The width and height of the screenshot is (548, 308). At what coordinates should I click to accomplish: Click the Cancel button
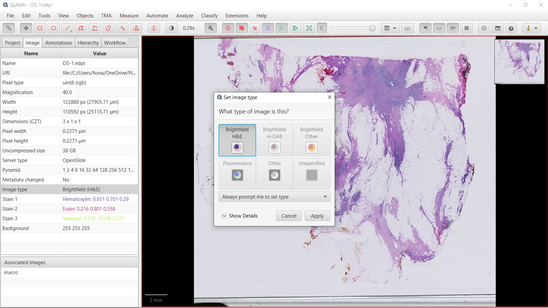(x=289, y=216)
